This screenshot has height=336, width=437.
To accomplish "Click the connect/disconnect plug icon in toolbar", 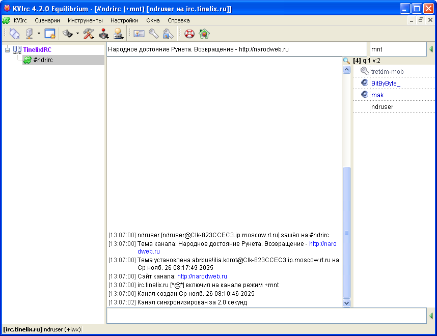I will tap(15, 34).
